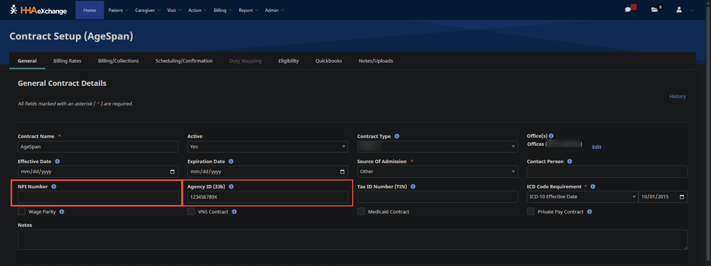This screenshot has height=266, width=711.
Task: Click info icon next to NPI Number
Action: (x=54, y=187)
